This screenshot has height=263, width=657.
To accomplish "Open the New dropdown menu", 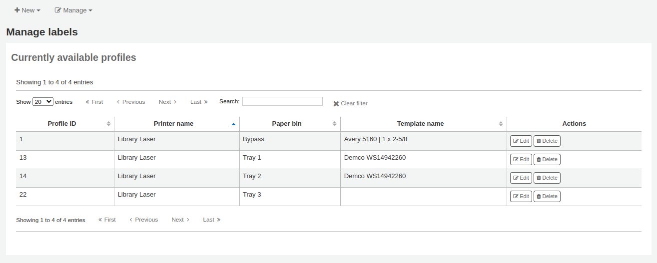I will 27,10.
